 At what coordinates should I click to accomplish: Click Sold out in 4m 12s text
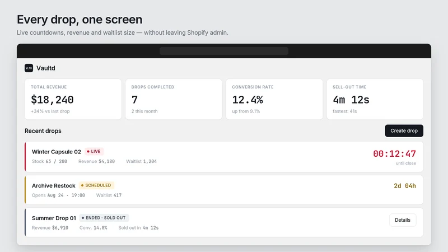click(138, 228)
